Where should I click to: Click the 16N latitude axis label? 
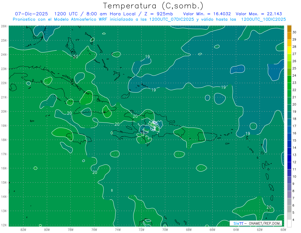coord(4,168)
